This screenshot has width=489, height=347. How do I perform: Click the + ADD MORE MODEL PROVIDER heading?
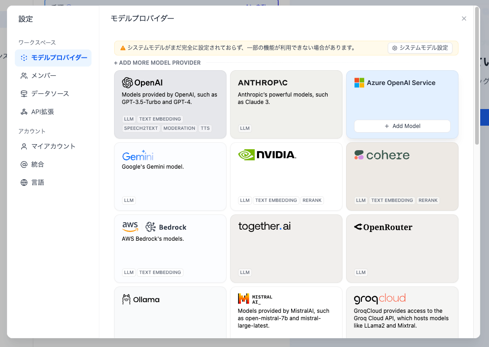coord(157,63)
